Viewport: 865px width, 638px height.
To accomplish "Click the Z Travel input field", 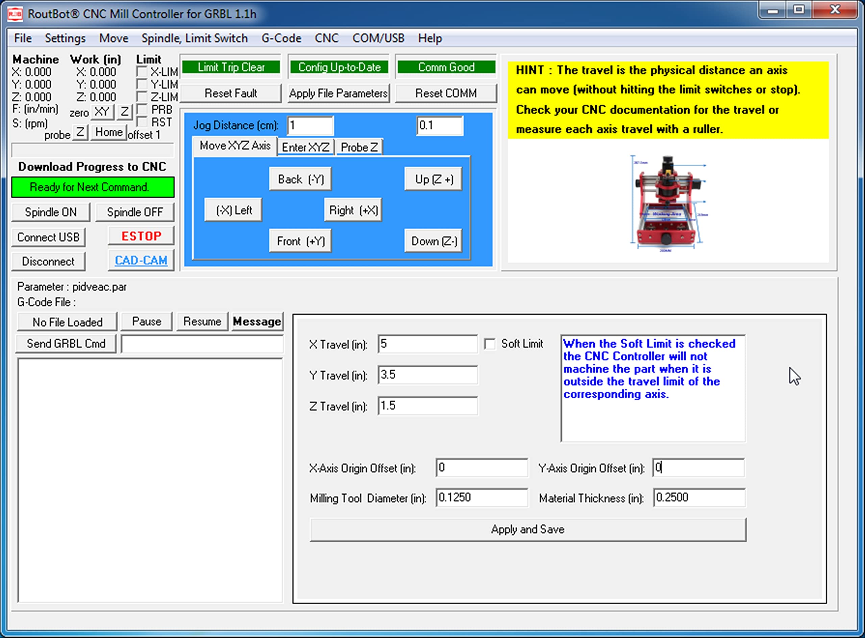I will (428, 406).
